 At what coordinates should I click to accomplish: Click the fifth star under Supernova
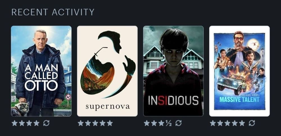click(x=110, y=123)
